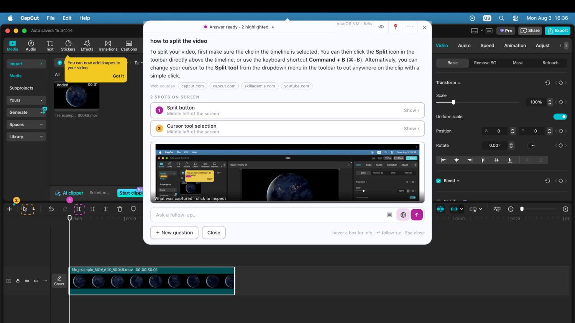Click the Delete left trim icon
Screen dimensions: 575x323
pos(92,209)
